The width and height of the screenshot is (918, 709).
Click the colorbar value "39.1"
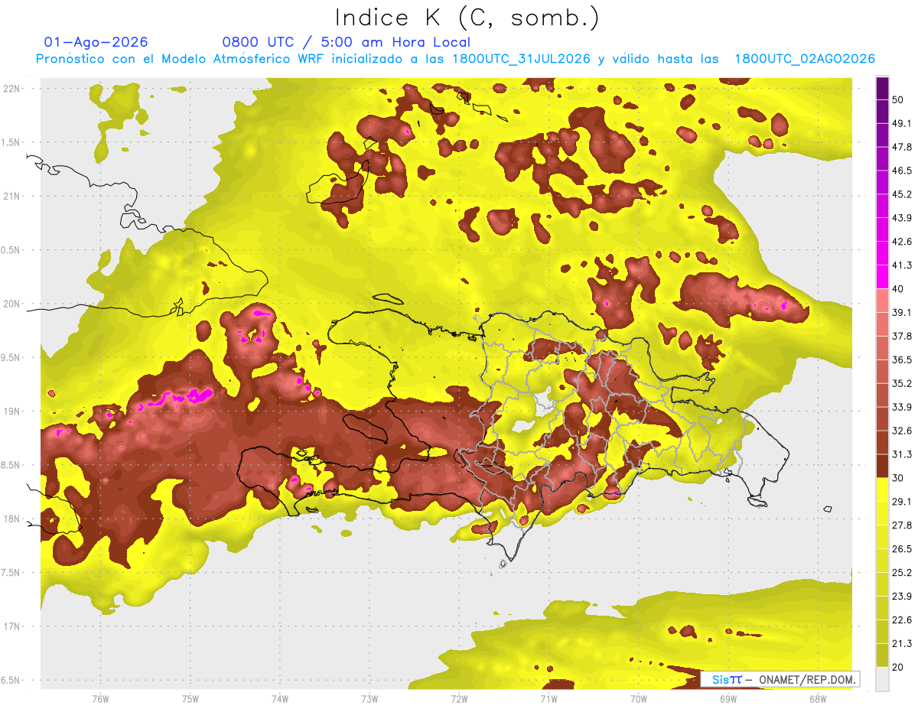pos(901,312)
